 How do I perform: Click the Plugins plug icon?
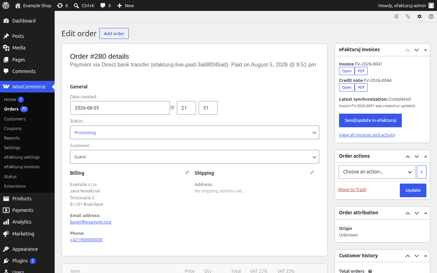[x=6, y=261]
